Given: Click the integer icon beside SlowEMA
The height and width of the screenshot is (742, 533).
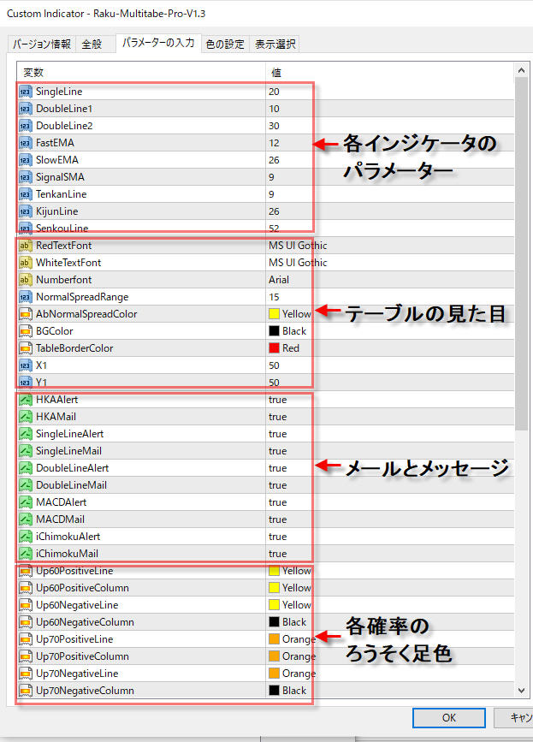Looking at the screenshot, I should (x=25, y=160).
